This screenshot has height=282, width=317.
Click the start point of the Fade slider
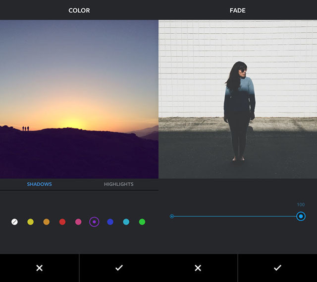coord(172,216)
